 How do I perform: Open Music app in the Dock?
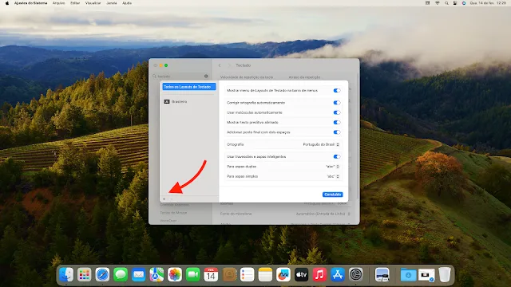319,275
